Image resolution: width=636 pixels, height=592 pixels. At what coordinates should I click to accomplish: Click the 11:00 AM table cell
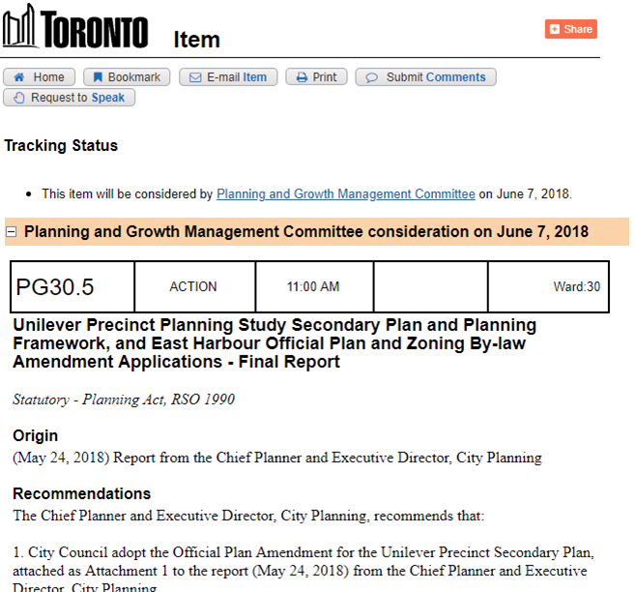pos(314,286)
